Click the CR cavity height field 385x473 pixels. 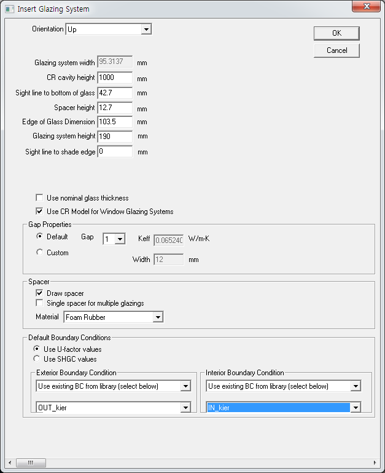(115, 78)
